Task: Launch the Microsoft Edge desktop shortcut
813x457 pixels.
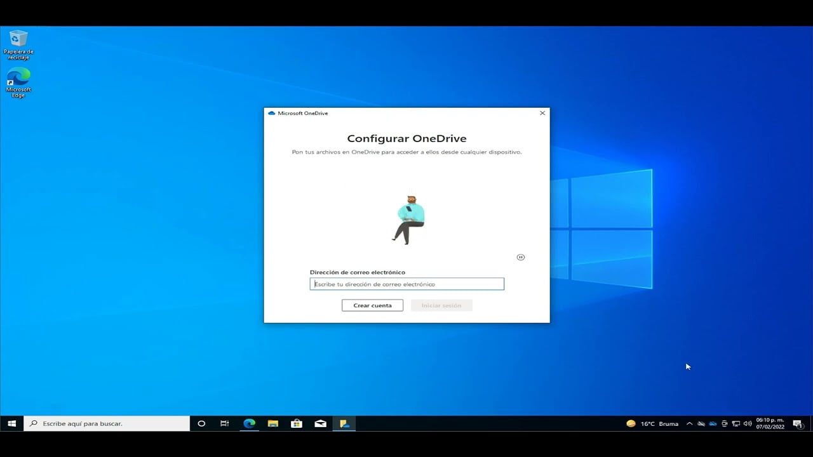Action: (x=18, y=83)
